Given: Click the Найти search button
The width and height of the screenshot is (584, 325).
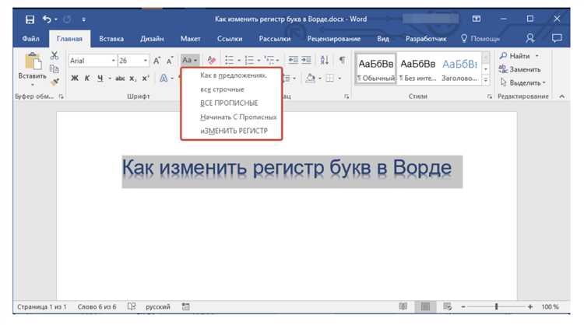Looking at the screenshot, I should [x=519, y=56].
